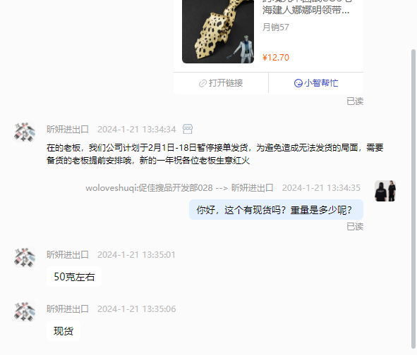Click the 小智帮忙 assistant button
The width and height of the screenshot is (417, 355).
pyautogui.click(x=316, y=83)
